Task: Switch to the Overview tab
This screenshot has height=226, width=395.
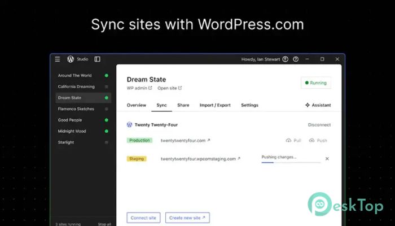Action: (x=137, y=105)
